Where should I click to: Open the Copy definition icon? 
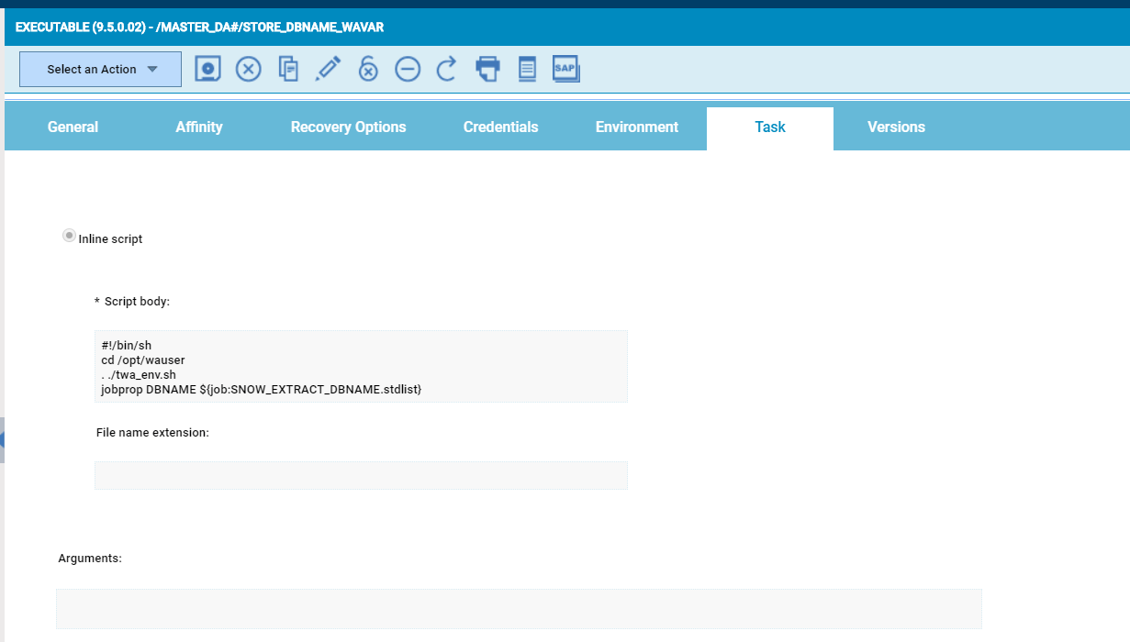click(288, 68)
